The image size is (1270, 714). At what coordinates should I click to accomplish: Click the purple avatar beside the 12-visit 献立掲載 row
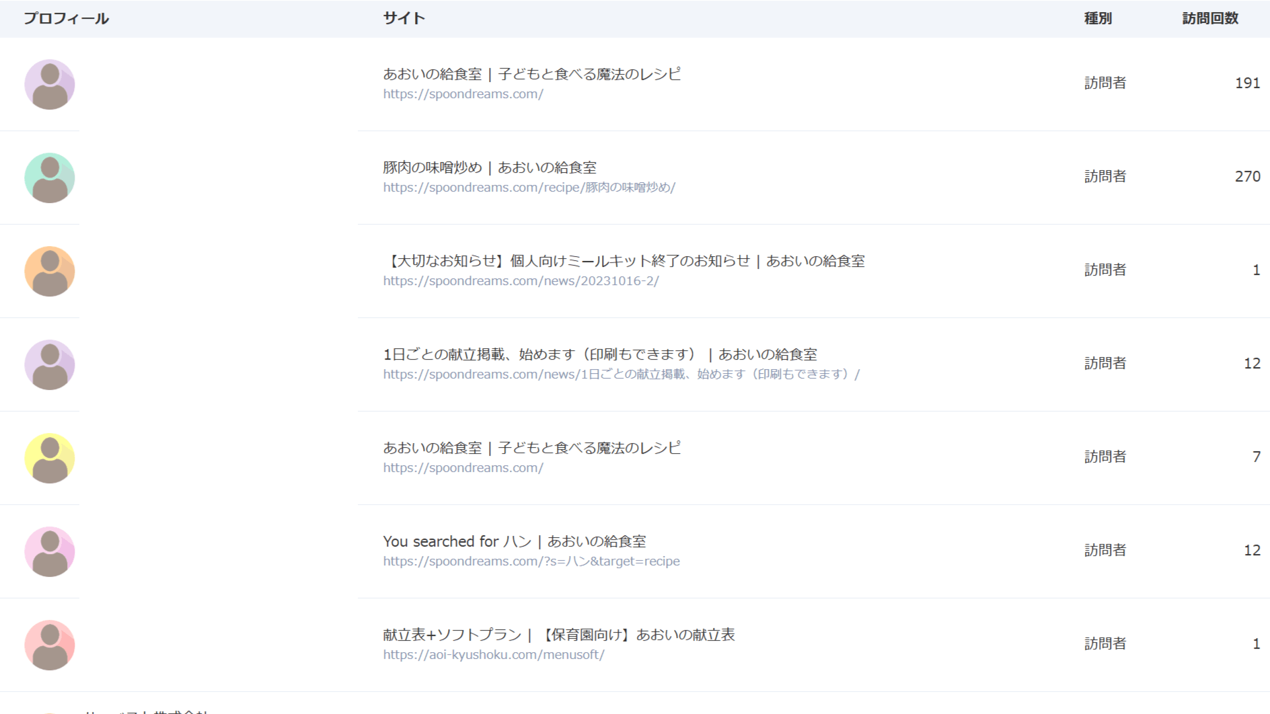[50, 365]
